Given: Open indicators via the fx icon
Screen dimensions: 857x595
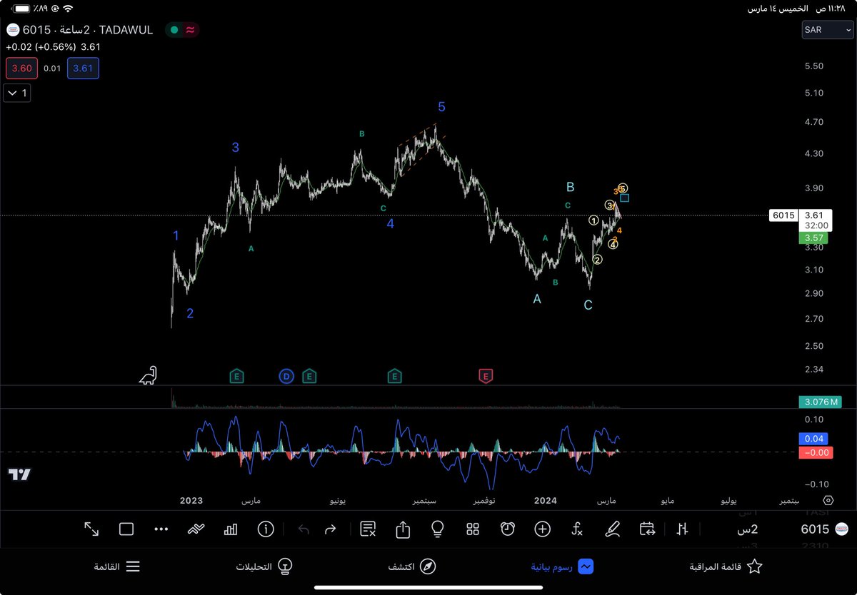Looking at the screenshot, I should 577,529.
